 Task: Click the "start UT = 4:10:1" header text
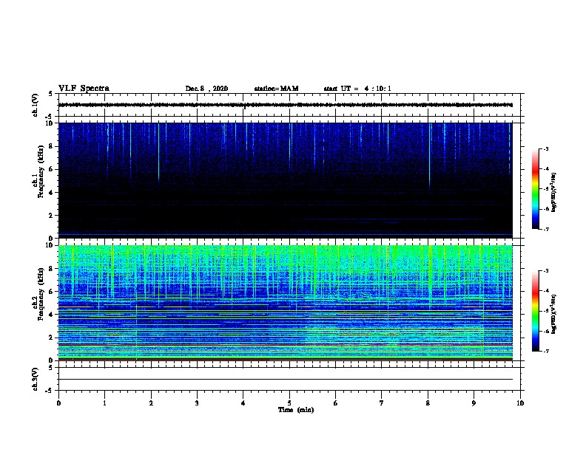(357, 89)
